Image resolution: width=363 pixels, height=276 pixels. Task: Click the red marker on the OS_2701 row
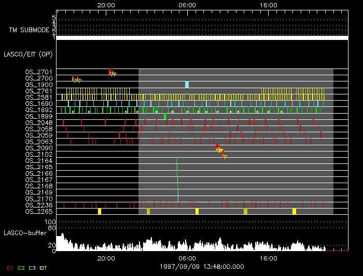click(x=110, y=71)
